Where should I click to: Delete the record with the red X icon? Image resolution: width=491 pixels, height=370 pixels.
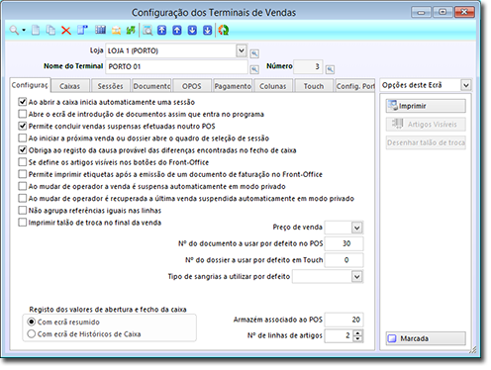pyautogui.click(x=66, y=31)
